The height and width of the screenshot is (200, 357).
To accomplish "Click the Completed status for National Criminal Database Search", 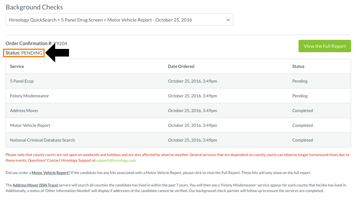I will (303, 140).
